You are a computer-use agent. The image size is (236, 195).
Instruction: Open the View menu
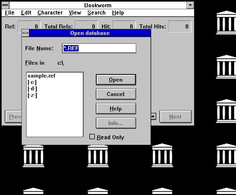pos(75,12)
